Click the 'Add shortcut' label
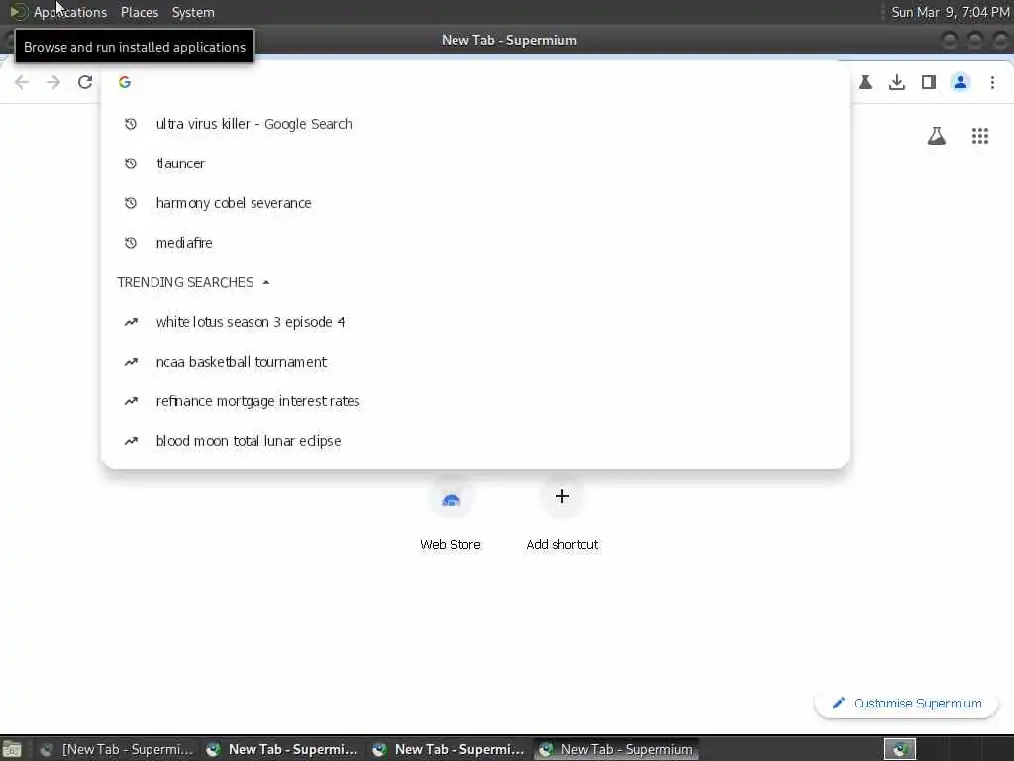 [562, 545]
